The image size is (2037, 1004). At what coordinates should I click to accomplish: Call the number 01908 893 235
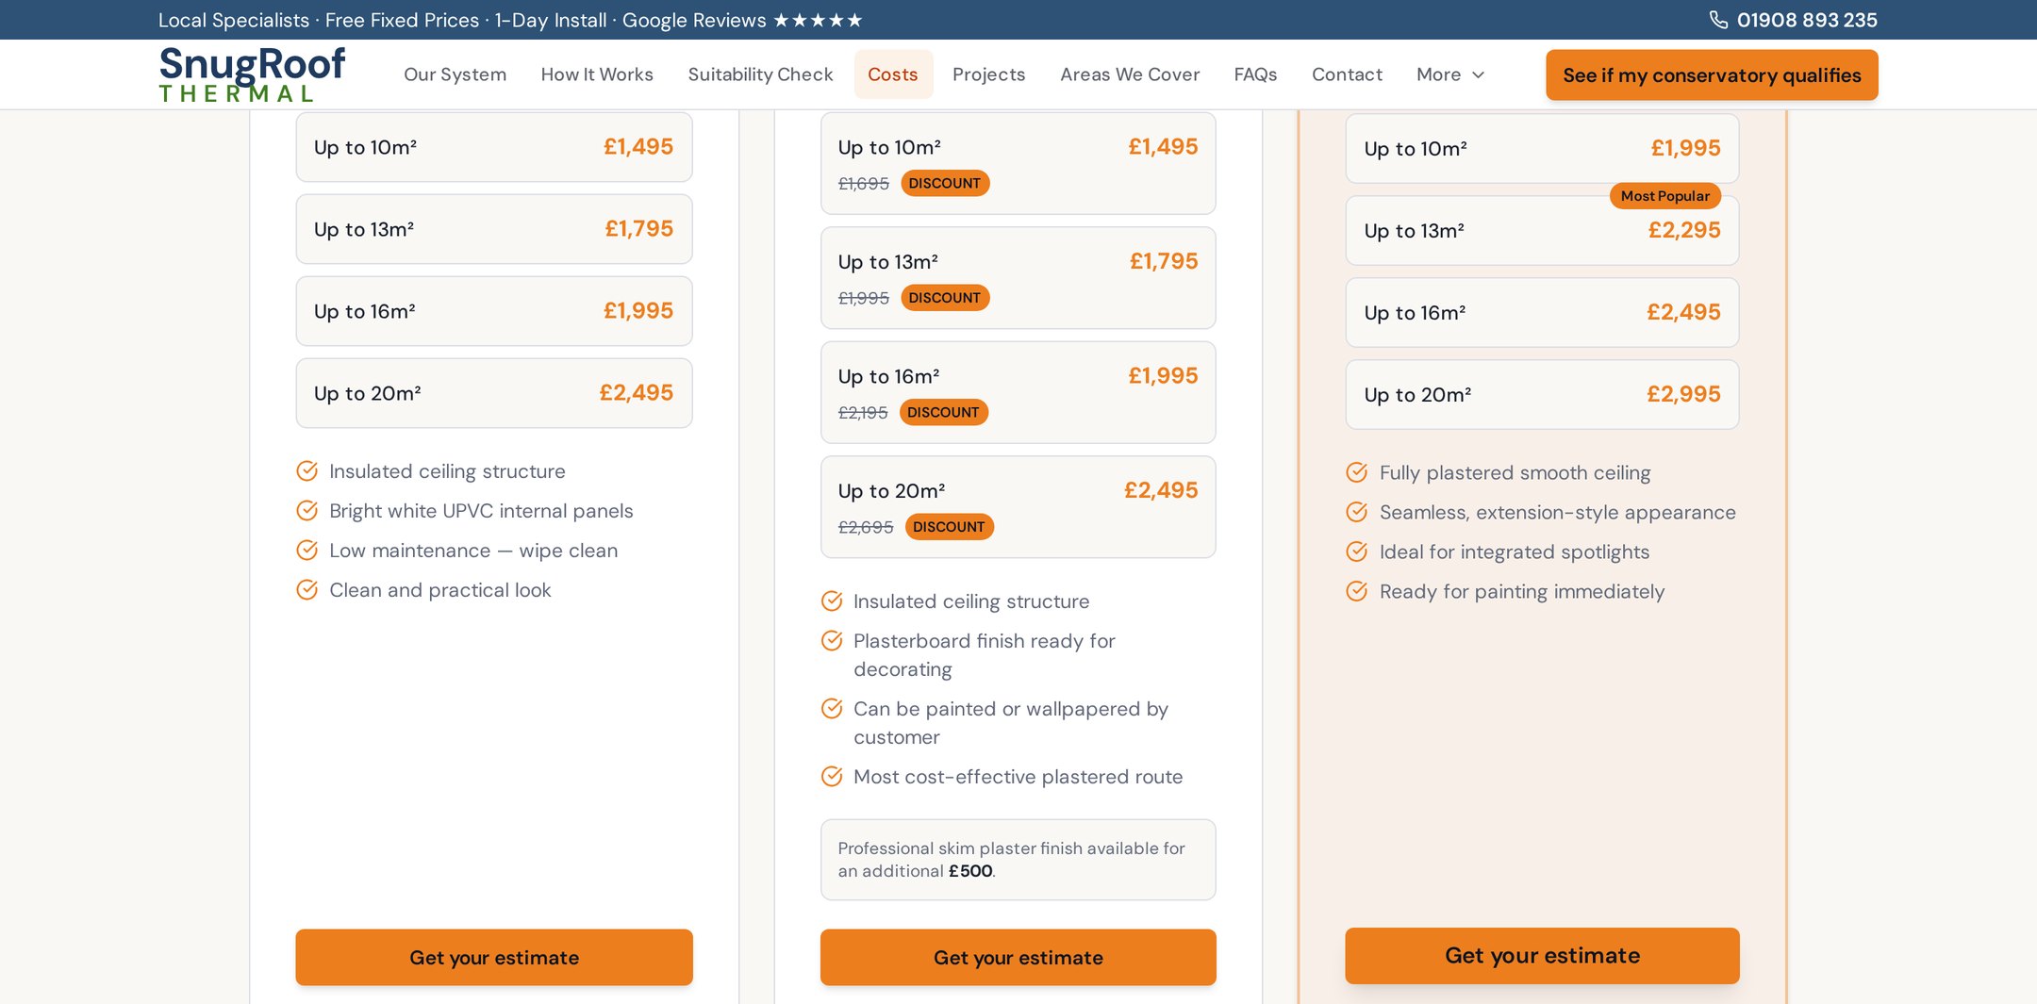click(1807, 20)
